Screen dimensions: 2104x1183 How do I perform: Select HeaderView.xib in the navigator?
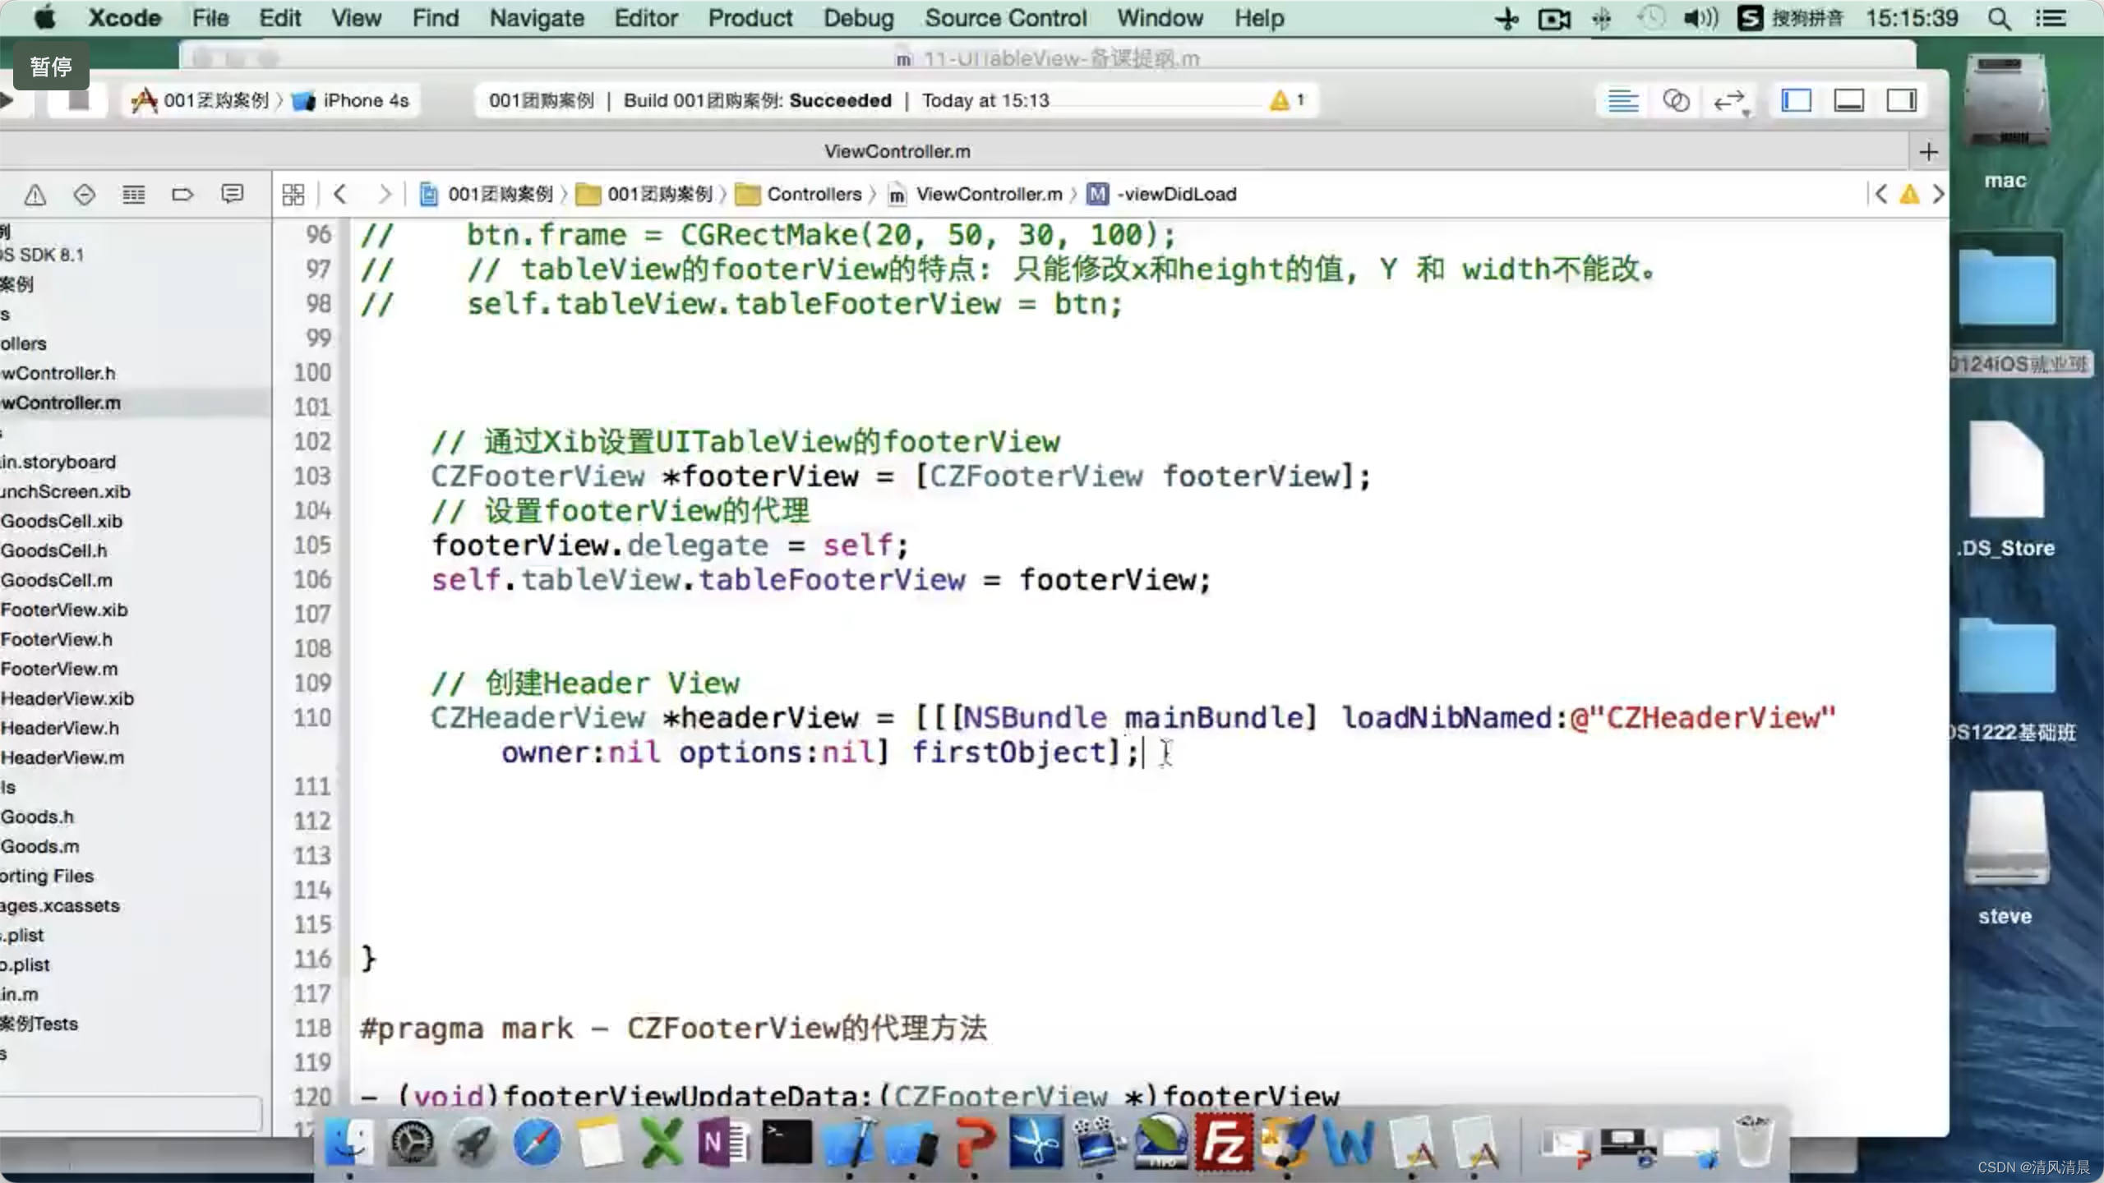click(67, 698)
